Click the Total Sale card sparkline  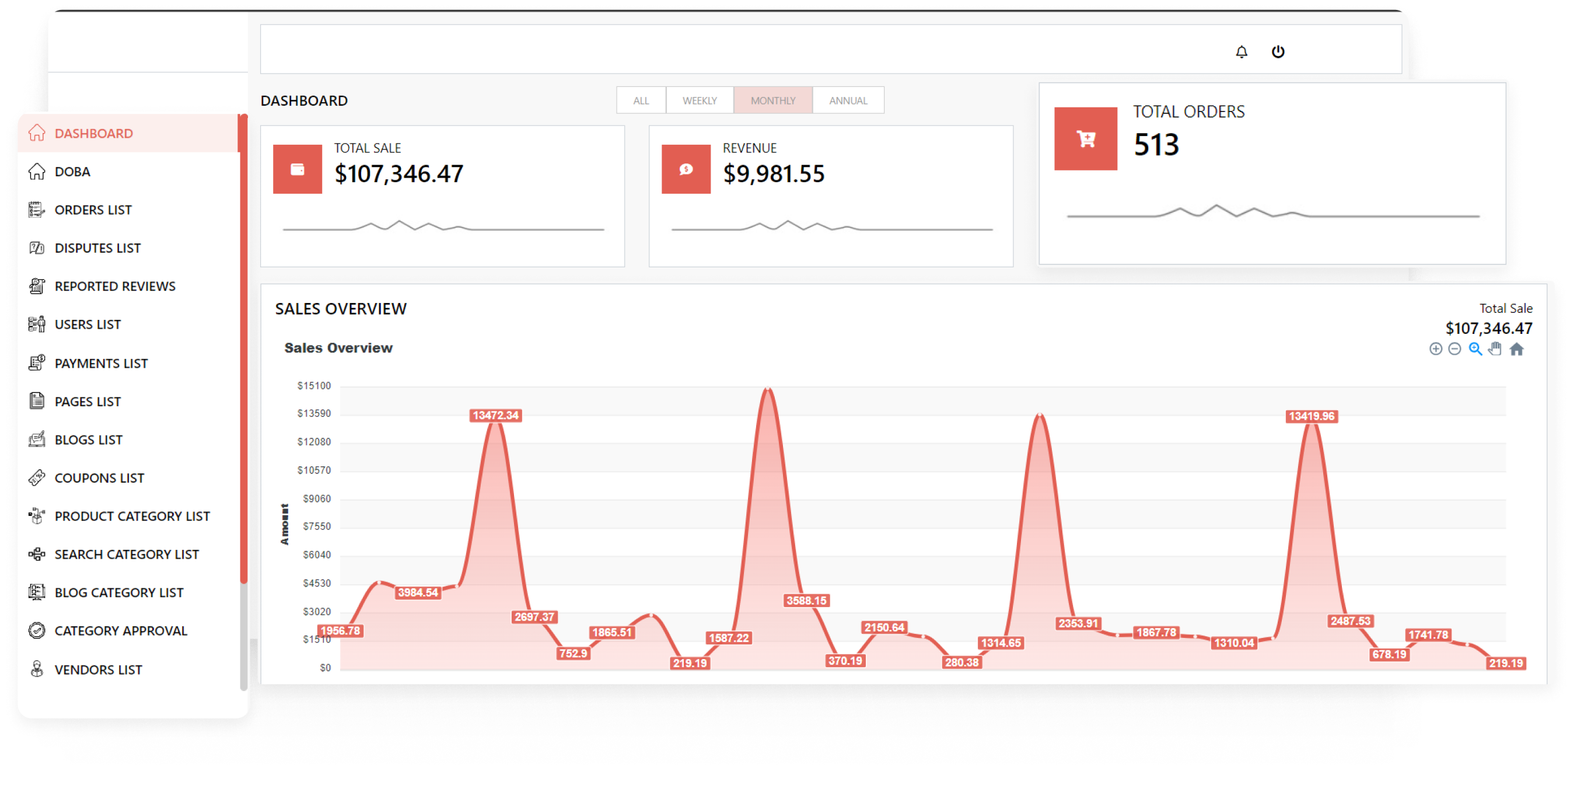(443, 225)
